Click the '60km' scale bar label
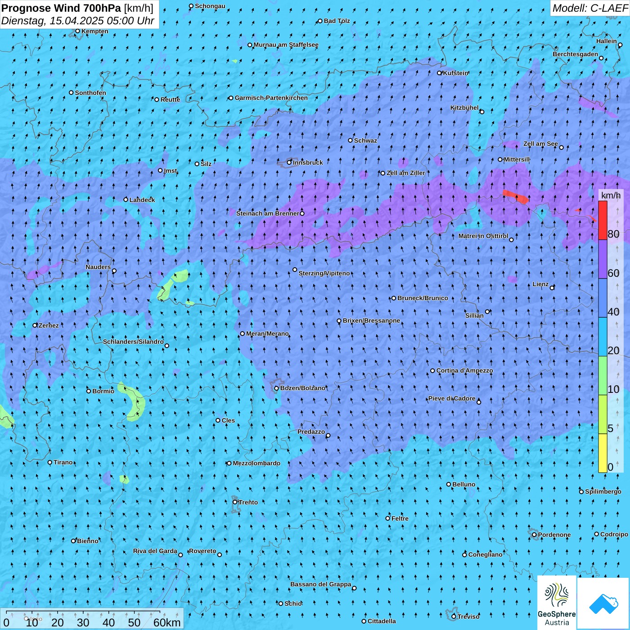The width and height of the screenshot is (630, 630). (167, 622)
